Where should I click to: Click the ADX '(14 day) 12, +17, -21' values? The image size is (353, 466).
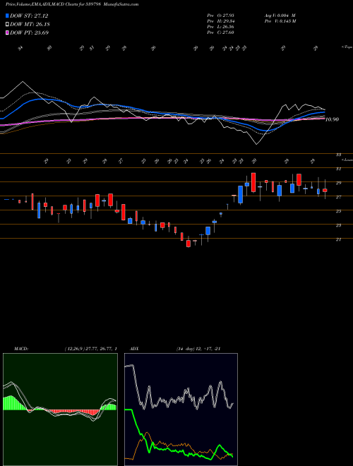pyautogui.click(x=198, y=349)
